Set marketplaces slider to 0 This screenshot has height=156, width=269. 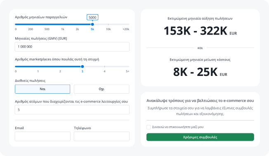point(16,66)
